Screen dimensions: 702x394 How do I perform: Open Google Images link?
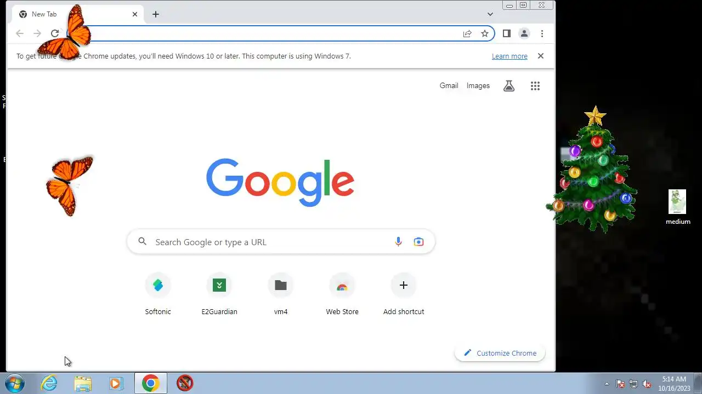(x=478, y=85)
